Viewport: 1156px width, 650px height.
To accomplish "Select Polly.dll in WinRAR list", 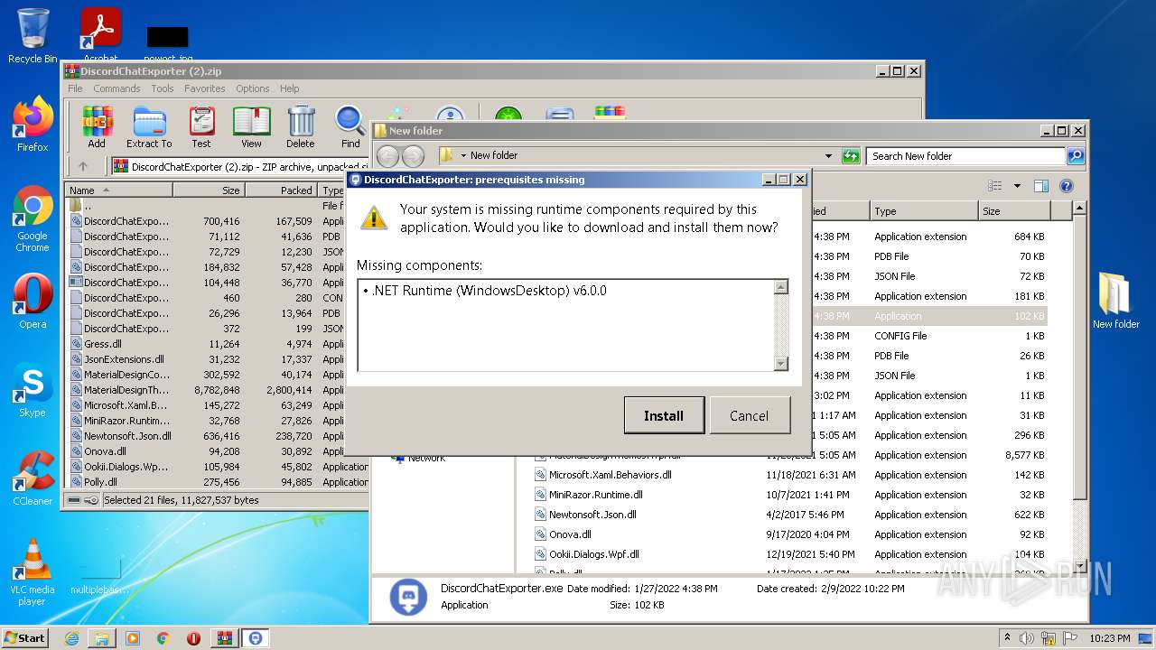I will (x=100, y=482).
